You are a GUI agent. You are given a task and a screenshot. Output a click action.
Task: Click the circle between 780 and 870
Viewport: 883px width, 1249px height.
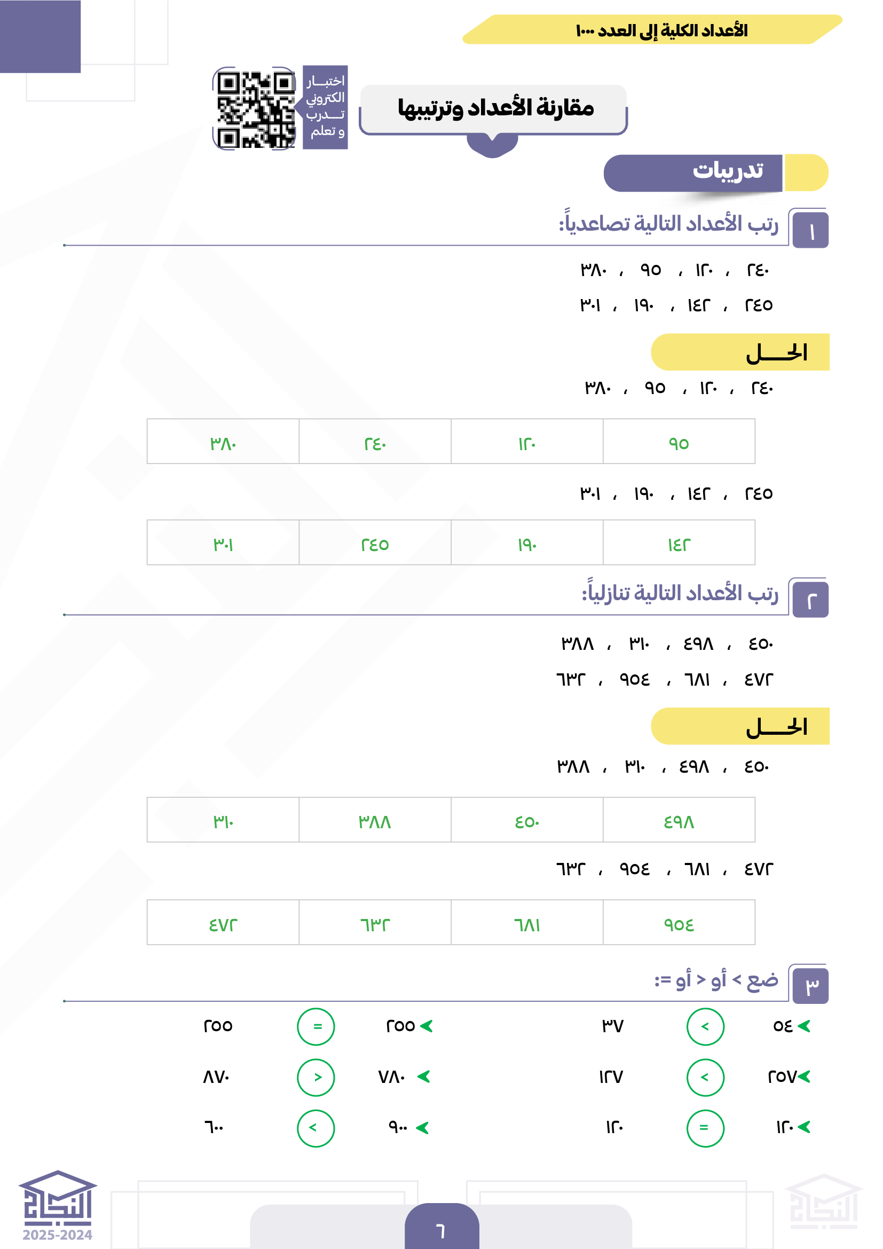click(316, 1077)
